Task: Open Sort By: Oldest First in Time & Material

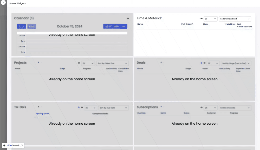Action: [x=235, y=19]
